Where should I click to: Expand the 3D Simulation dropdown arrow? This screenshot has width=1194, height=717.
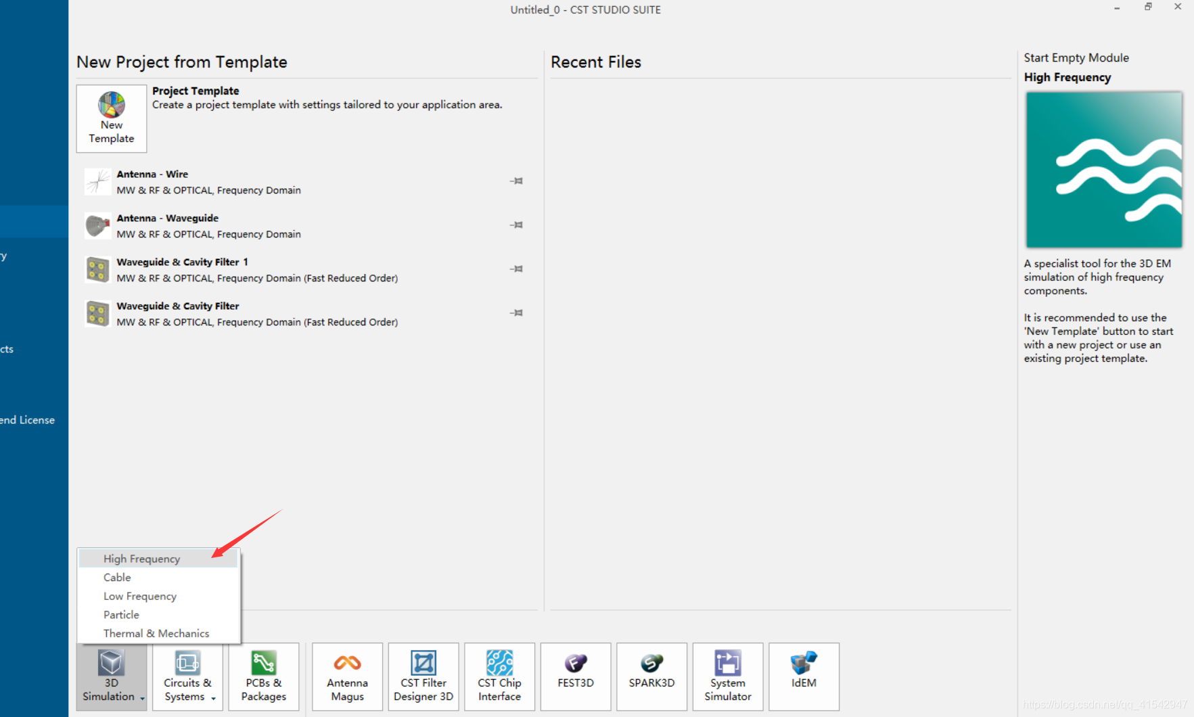point(142,697)
